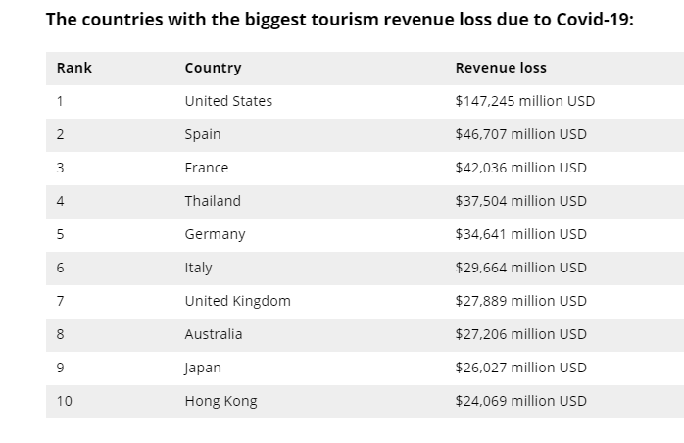Click Australia in the Country column
This screenshot has width=684, height=443.
(x=214, y=334)
